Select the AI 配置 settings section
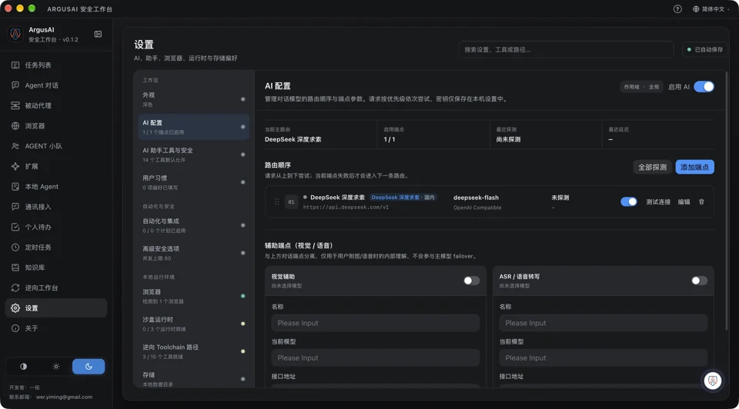Screen dimensions: 739x409 194,127
